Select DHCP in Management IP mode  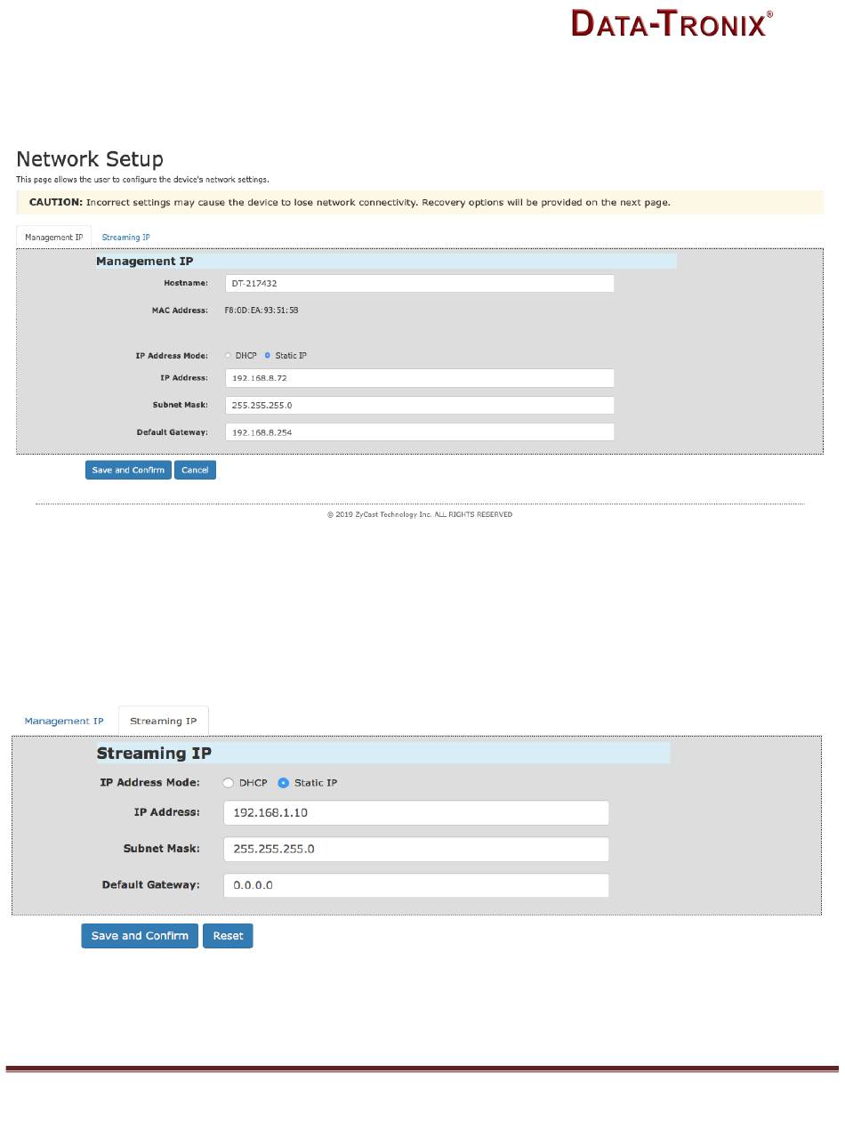228,356
